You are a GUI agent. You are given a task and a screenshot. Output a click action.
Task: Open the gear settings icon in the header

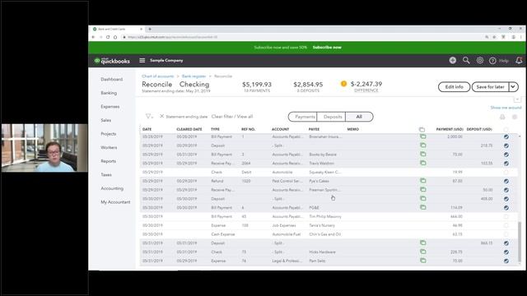pos(479,60)
